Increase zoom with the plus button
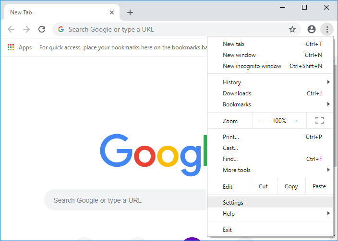 [297, 121]
